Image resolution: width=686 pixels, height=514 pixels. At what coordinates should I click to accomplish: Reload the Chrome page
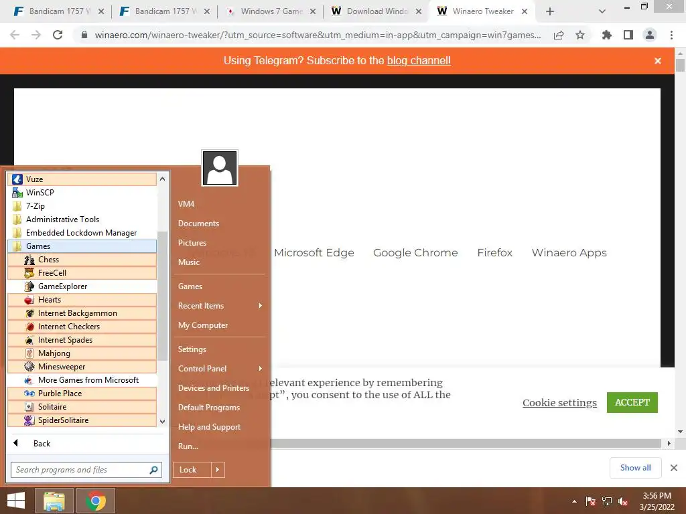58,35
